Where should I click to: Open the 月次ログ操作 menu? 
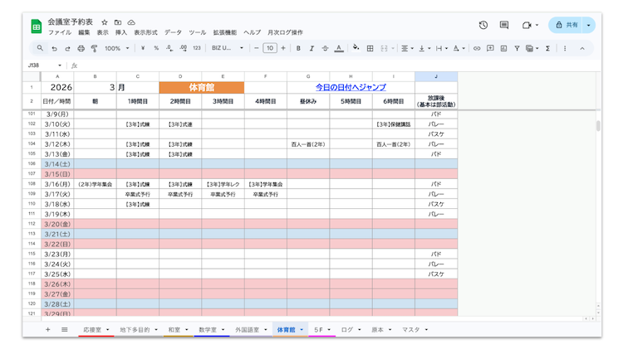pyautogui.click(x=285, y=32)
